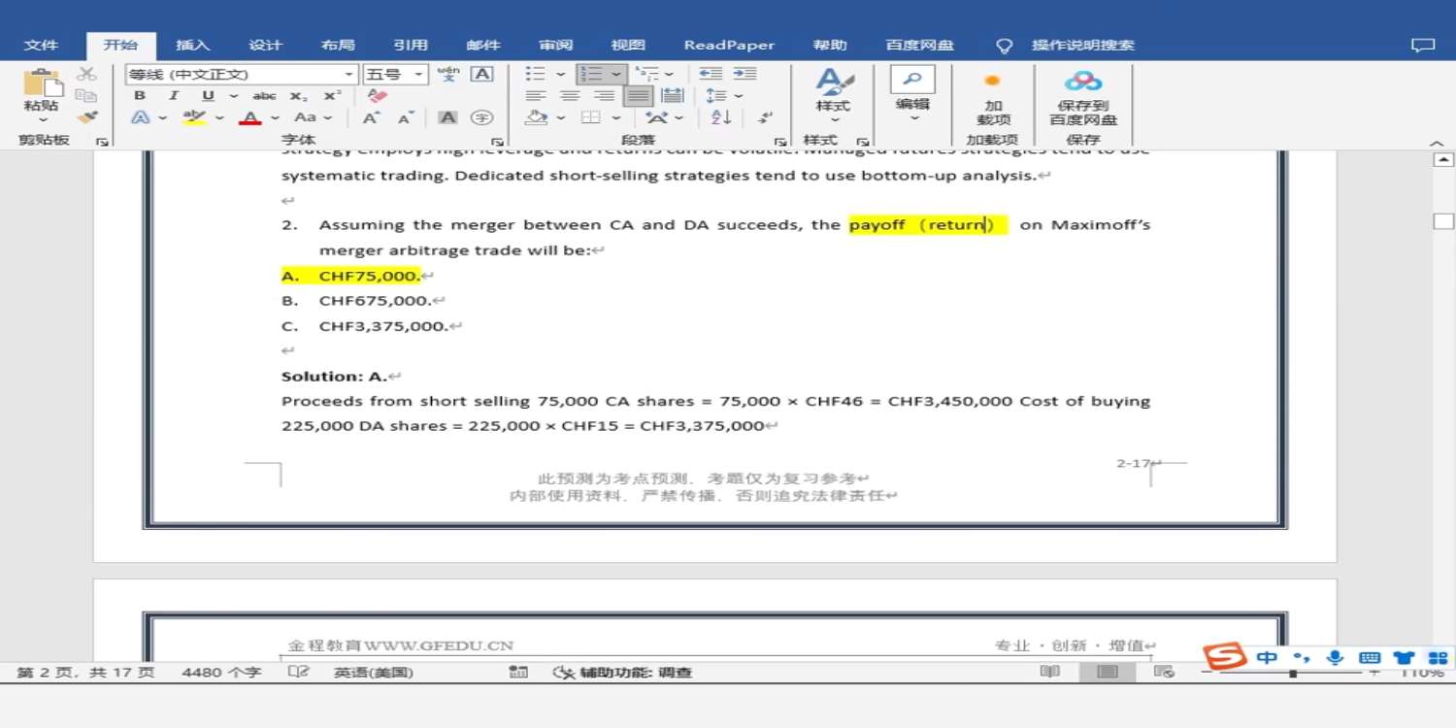The image size is (1456, 728).
Task: Toggle Strikethrough (abc) formatting
Action: tap(264, 95)
